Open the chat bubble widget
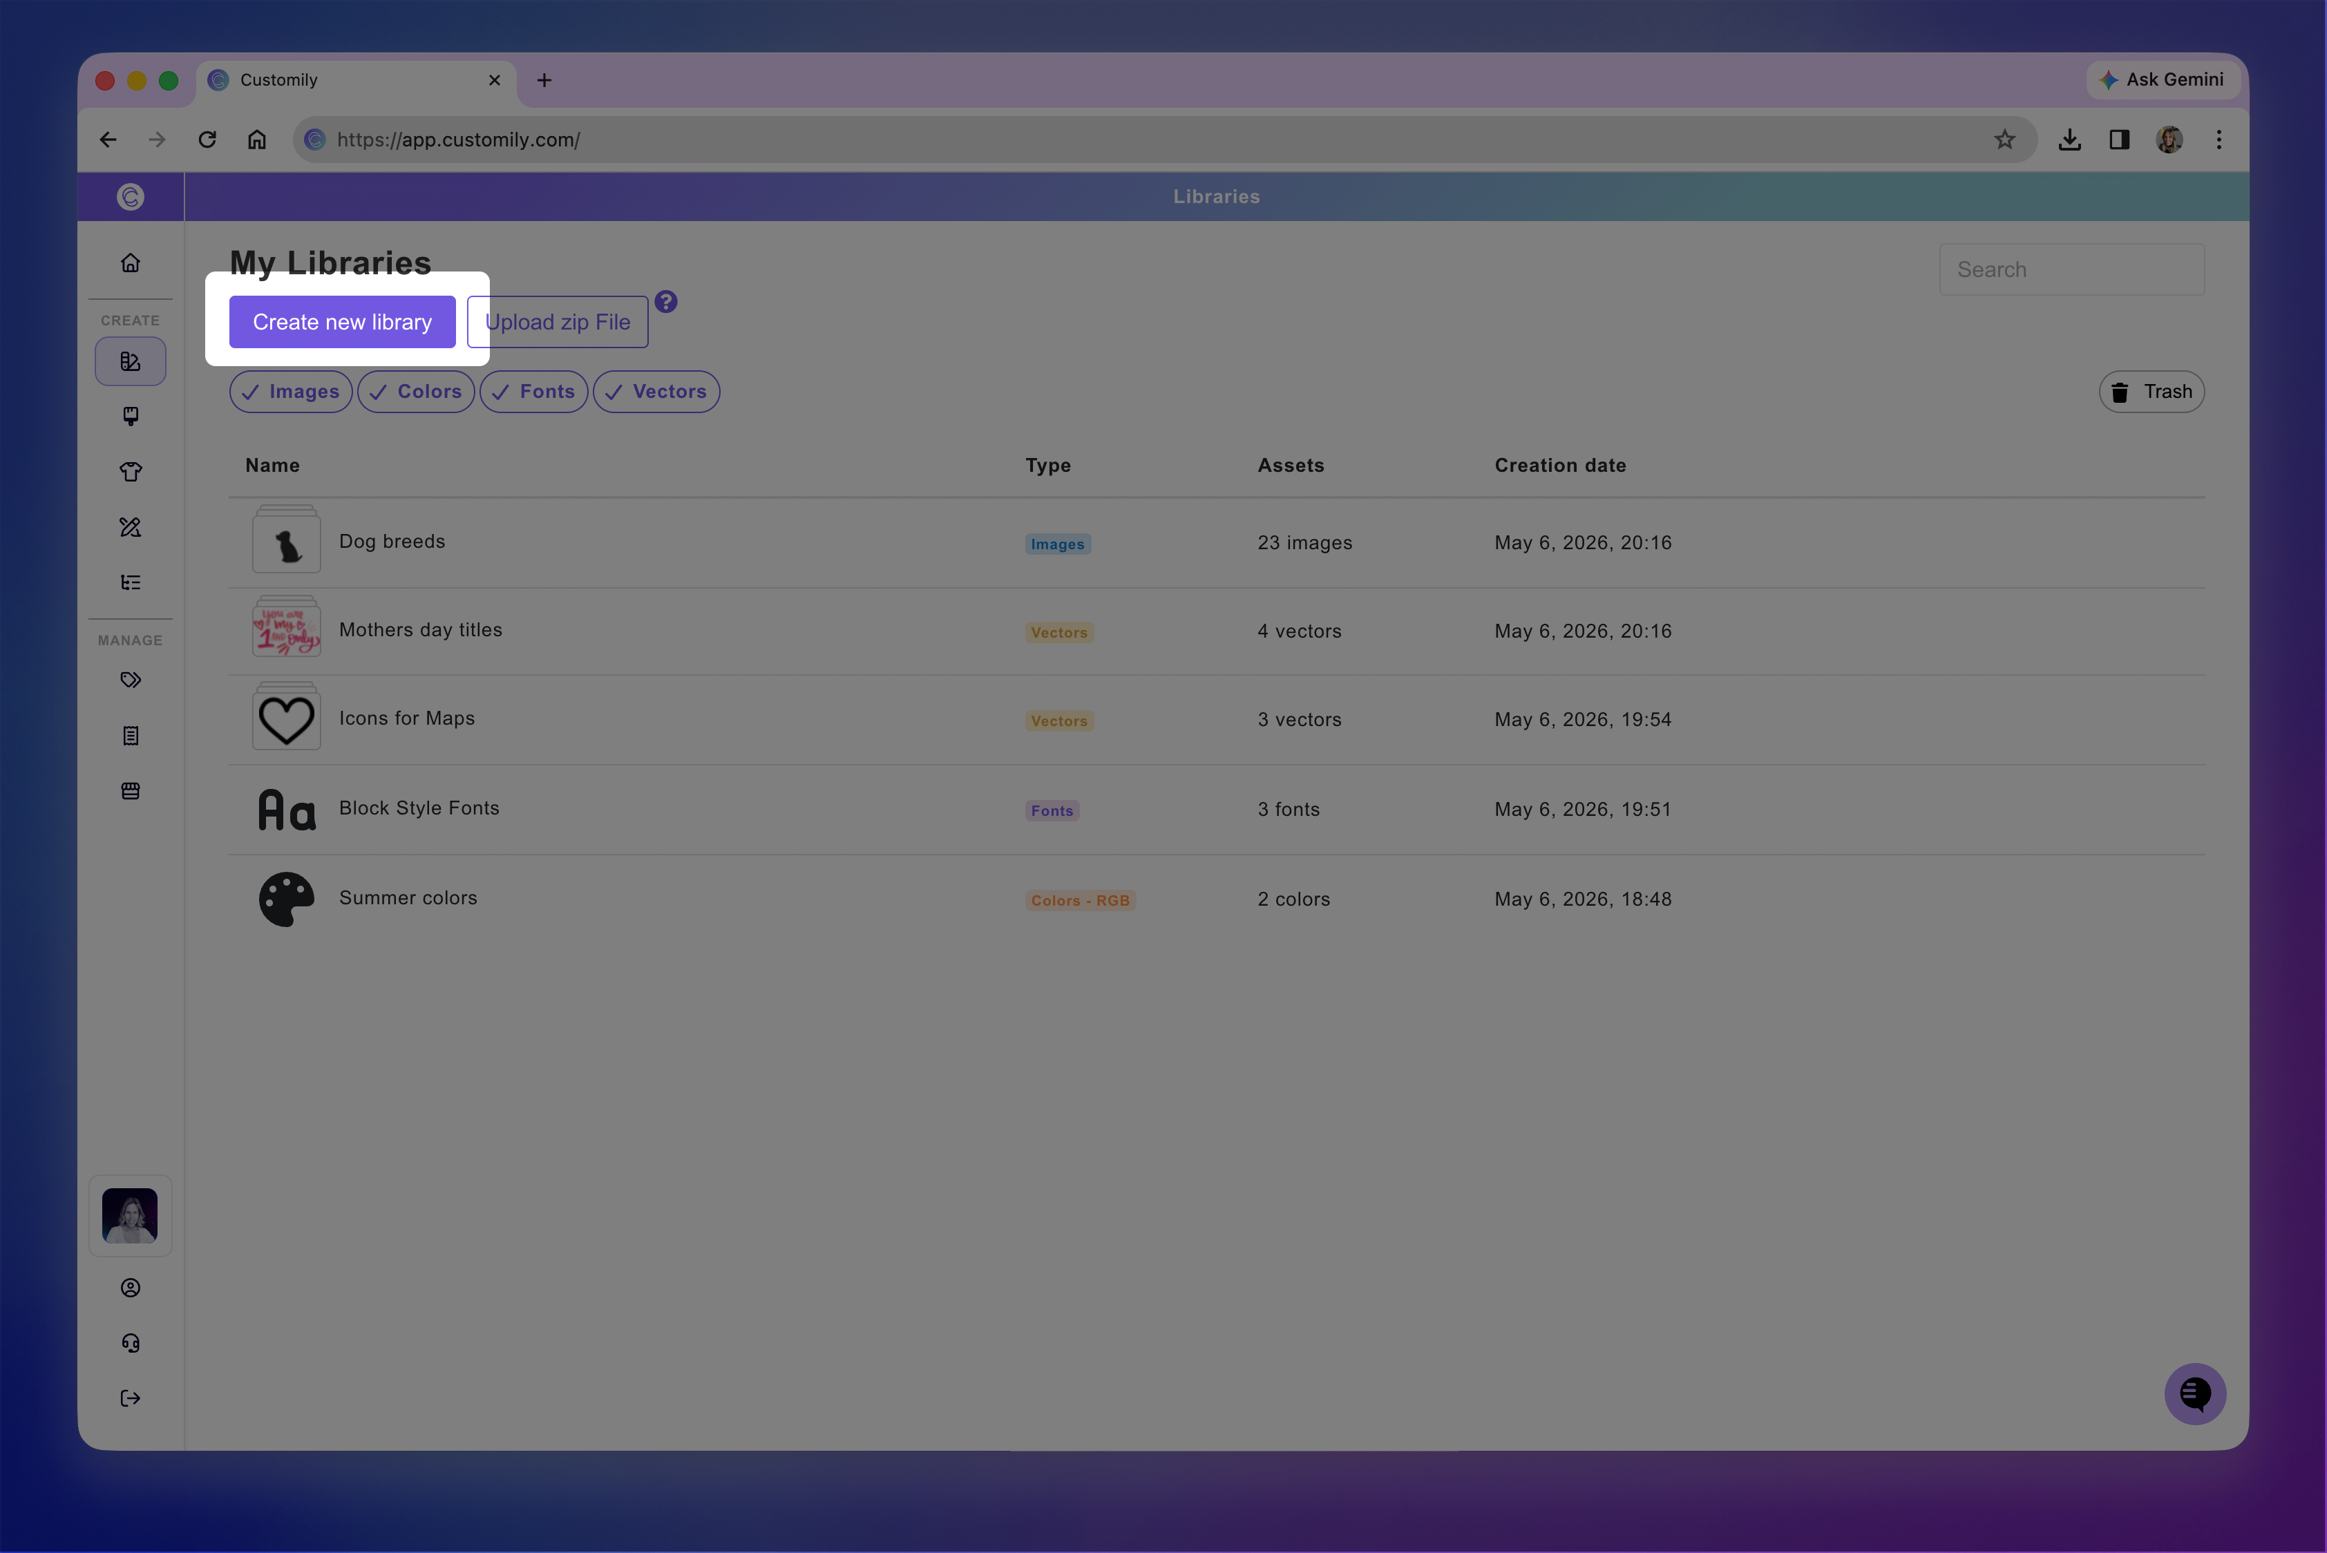 pos(2195,1393)
